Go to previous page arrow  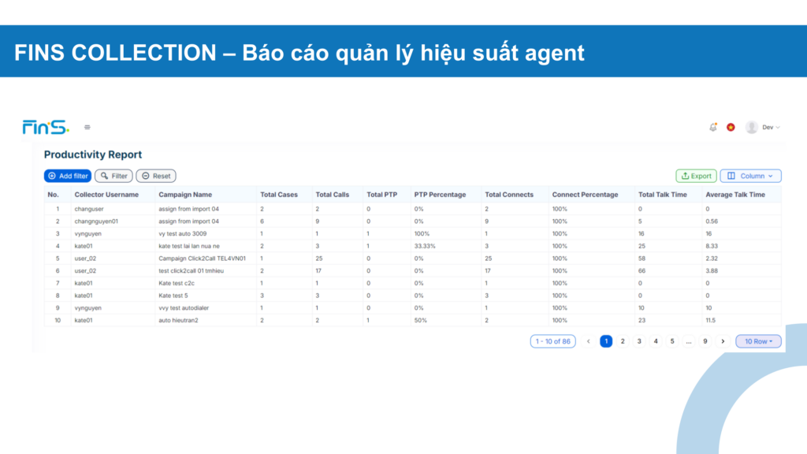[589, 341]
